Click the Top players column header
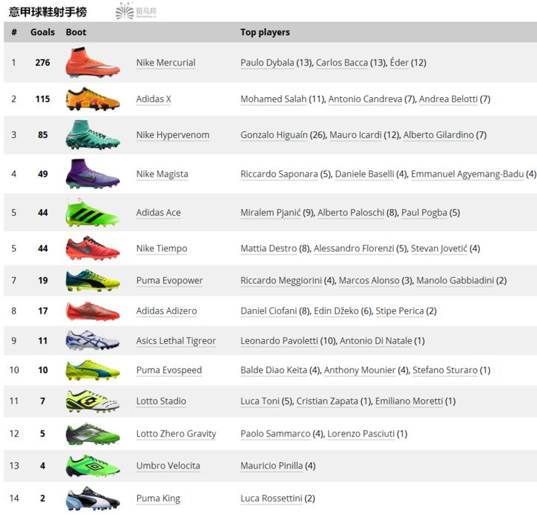The width and height of the screenshot is (537, 515). tap(265, 32)
